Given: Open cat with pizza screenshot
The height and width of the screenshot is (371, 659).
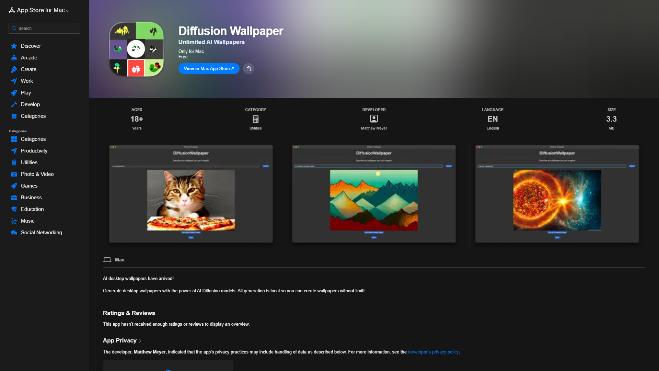Looking at the screenshot, I should click(191, 196).
